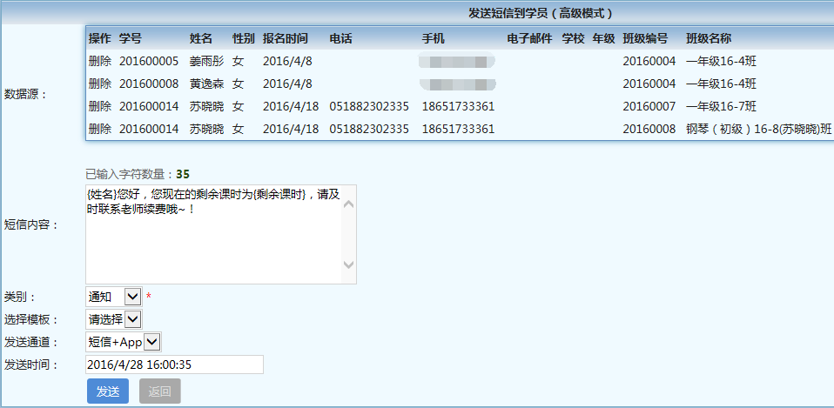
Task: Click the 班级名称 column header
Action: 708,38
